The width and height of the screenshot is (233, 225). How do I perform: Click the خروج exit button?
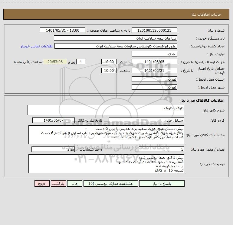42,184
